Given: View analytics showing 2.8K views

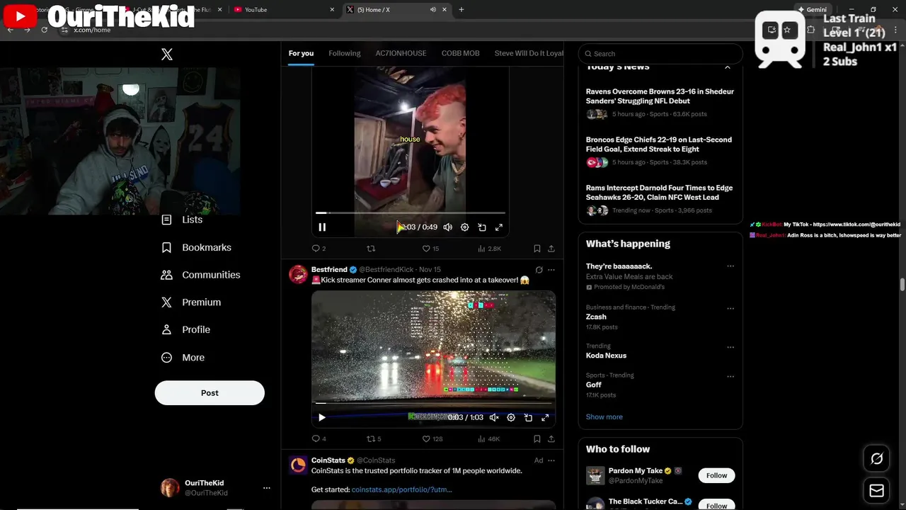Looking at the screenshot, I should 489,249.
